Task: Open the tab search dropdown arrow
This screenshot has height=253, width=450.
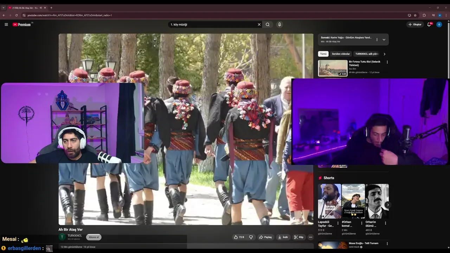Action: [x=4, y=7]
